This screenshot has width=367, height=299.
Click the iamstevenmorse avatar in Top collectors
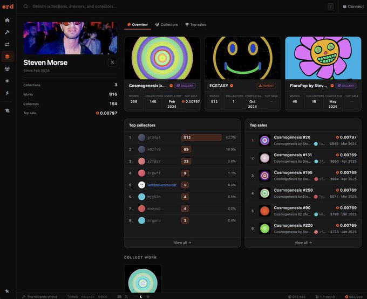pyautogui.click(x=141, y=185)
